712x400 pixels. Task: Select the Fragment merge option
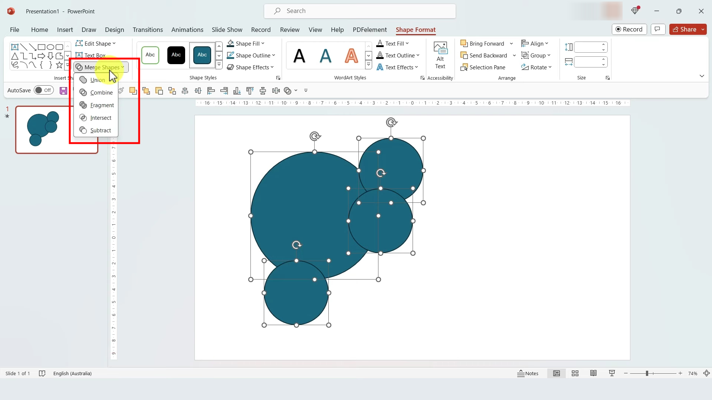tap(96, 105)
